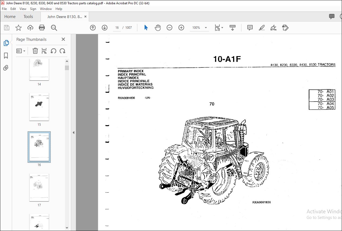Click the scrolling mode keyboard icon
The height and width of the screenshot is (231, 342).
click(233, 28)
